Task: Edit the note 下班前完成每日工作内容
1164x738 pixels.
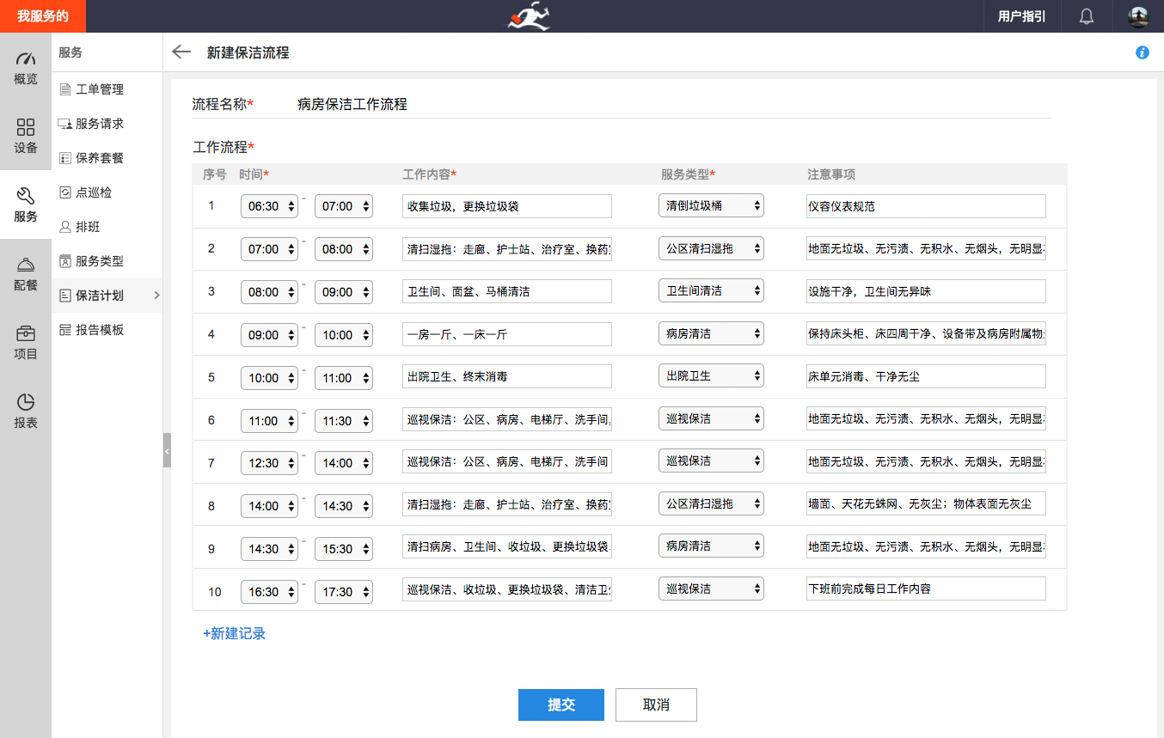Action: [926, 589]
